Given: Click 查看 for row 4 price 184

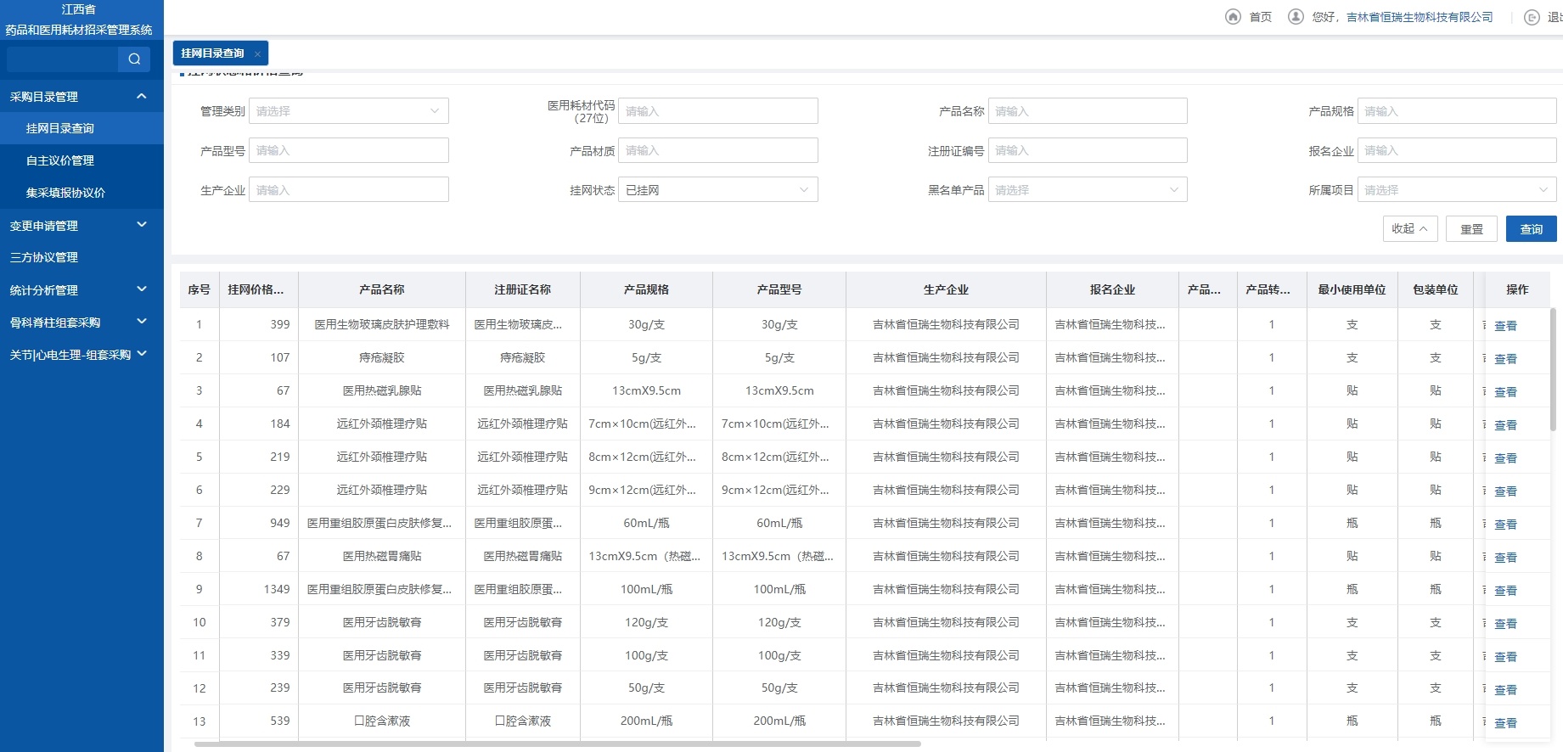Looking at the screenshot, I should point(1505,425).
